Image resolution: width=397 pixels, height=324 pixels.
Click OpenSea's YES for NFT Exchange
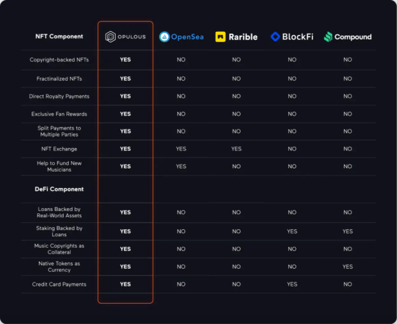coord(181,149)
